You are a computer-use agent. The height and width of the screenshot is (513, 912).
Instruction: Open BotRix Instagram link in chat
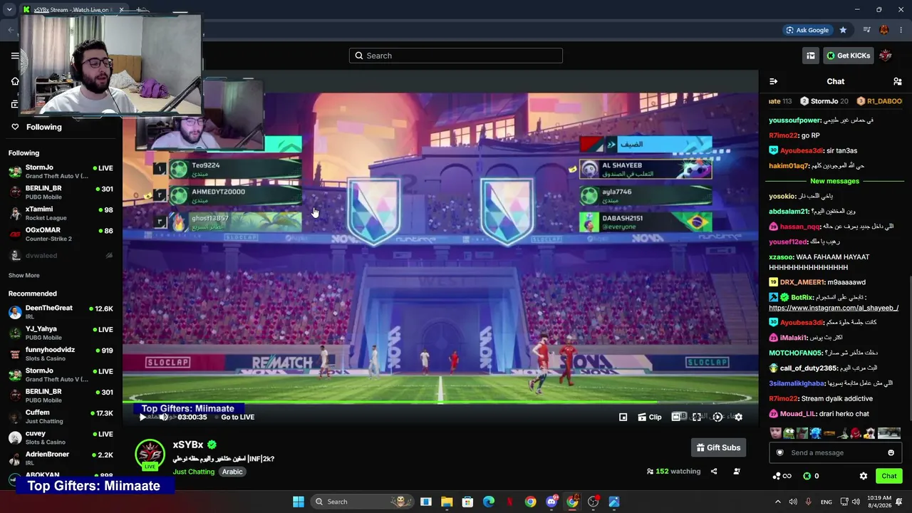pos(834,308)
